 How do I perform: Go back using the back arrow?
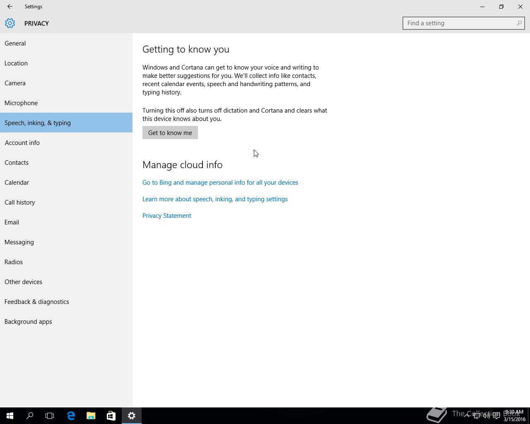10,7
